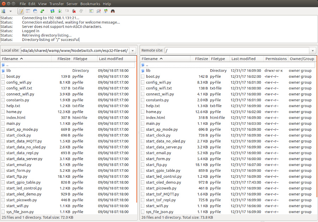
Task: Click the Remote site path field
Action: click(236, 51)
